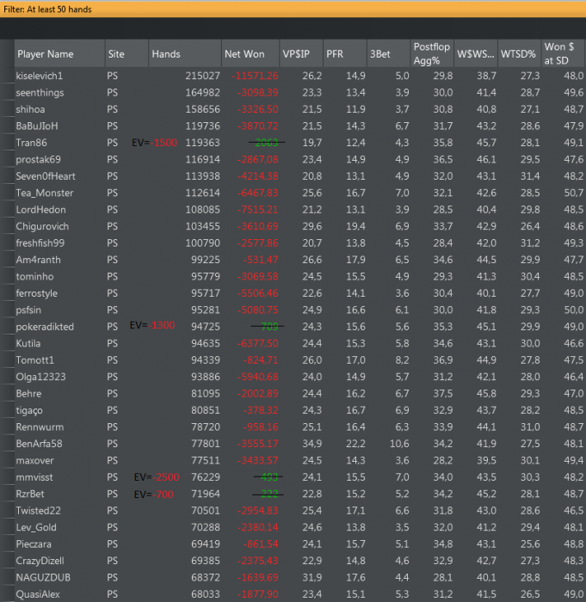Click the WTSD% column header

519,53
